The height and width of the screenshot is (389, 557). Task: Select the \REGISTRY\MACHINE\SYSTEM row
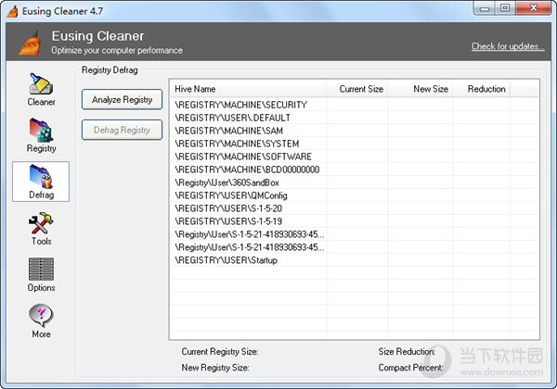[x=355, y=144]
